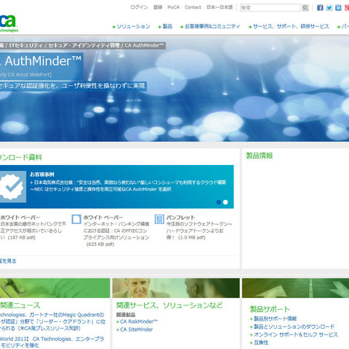Click セキュア・アイデンティティ管理 breadcrumb
This screenshot has height=349, width=349.
tap(84, 45)
